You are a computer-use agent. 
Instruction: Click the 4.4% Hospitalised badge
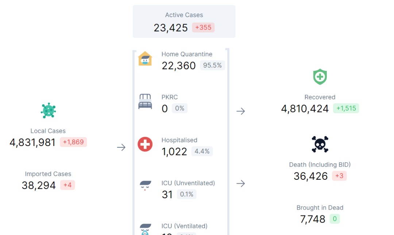202,151
